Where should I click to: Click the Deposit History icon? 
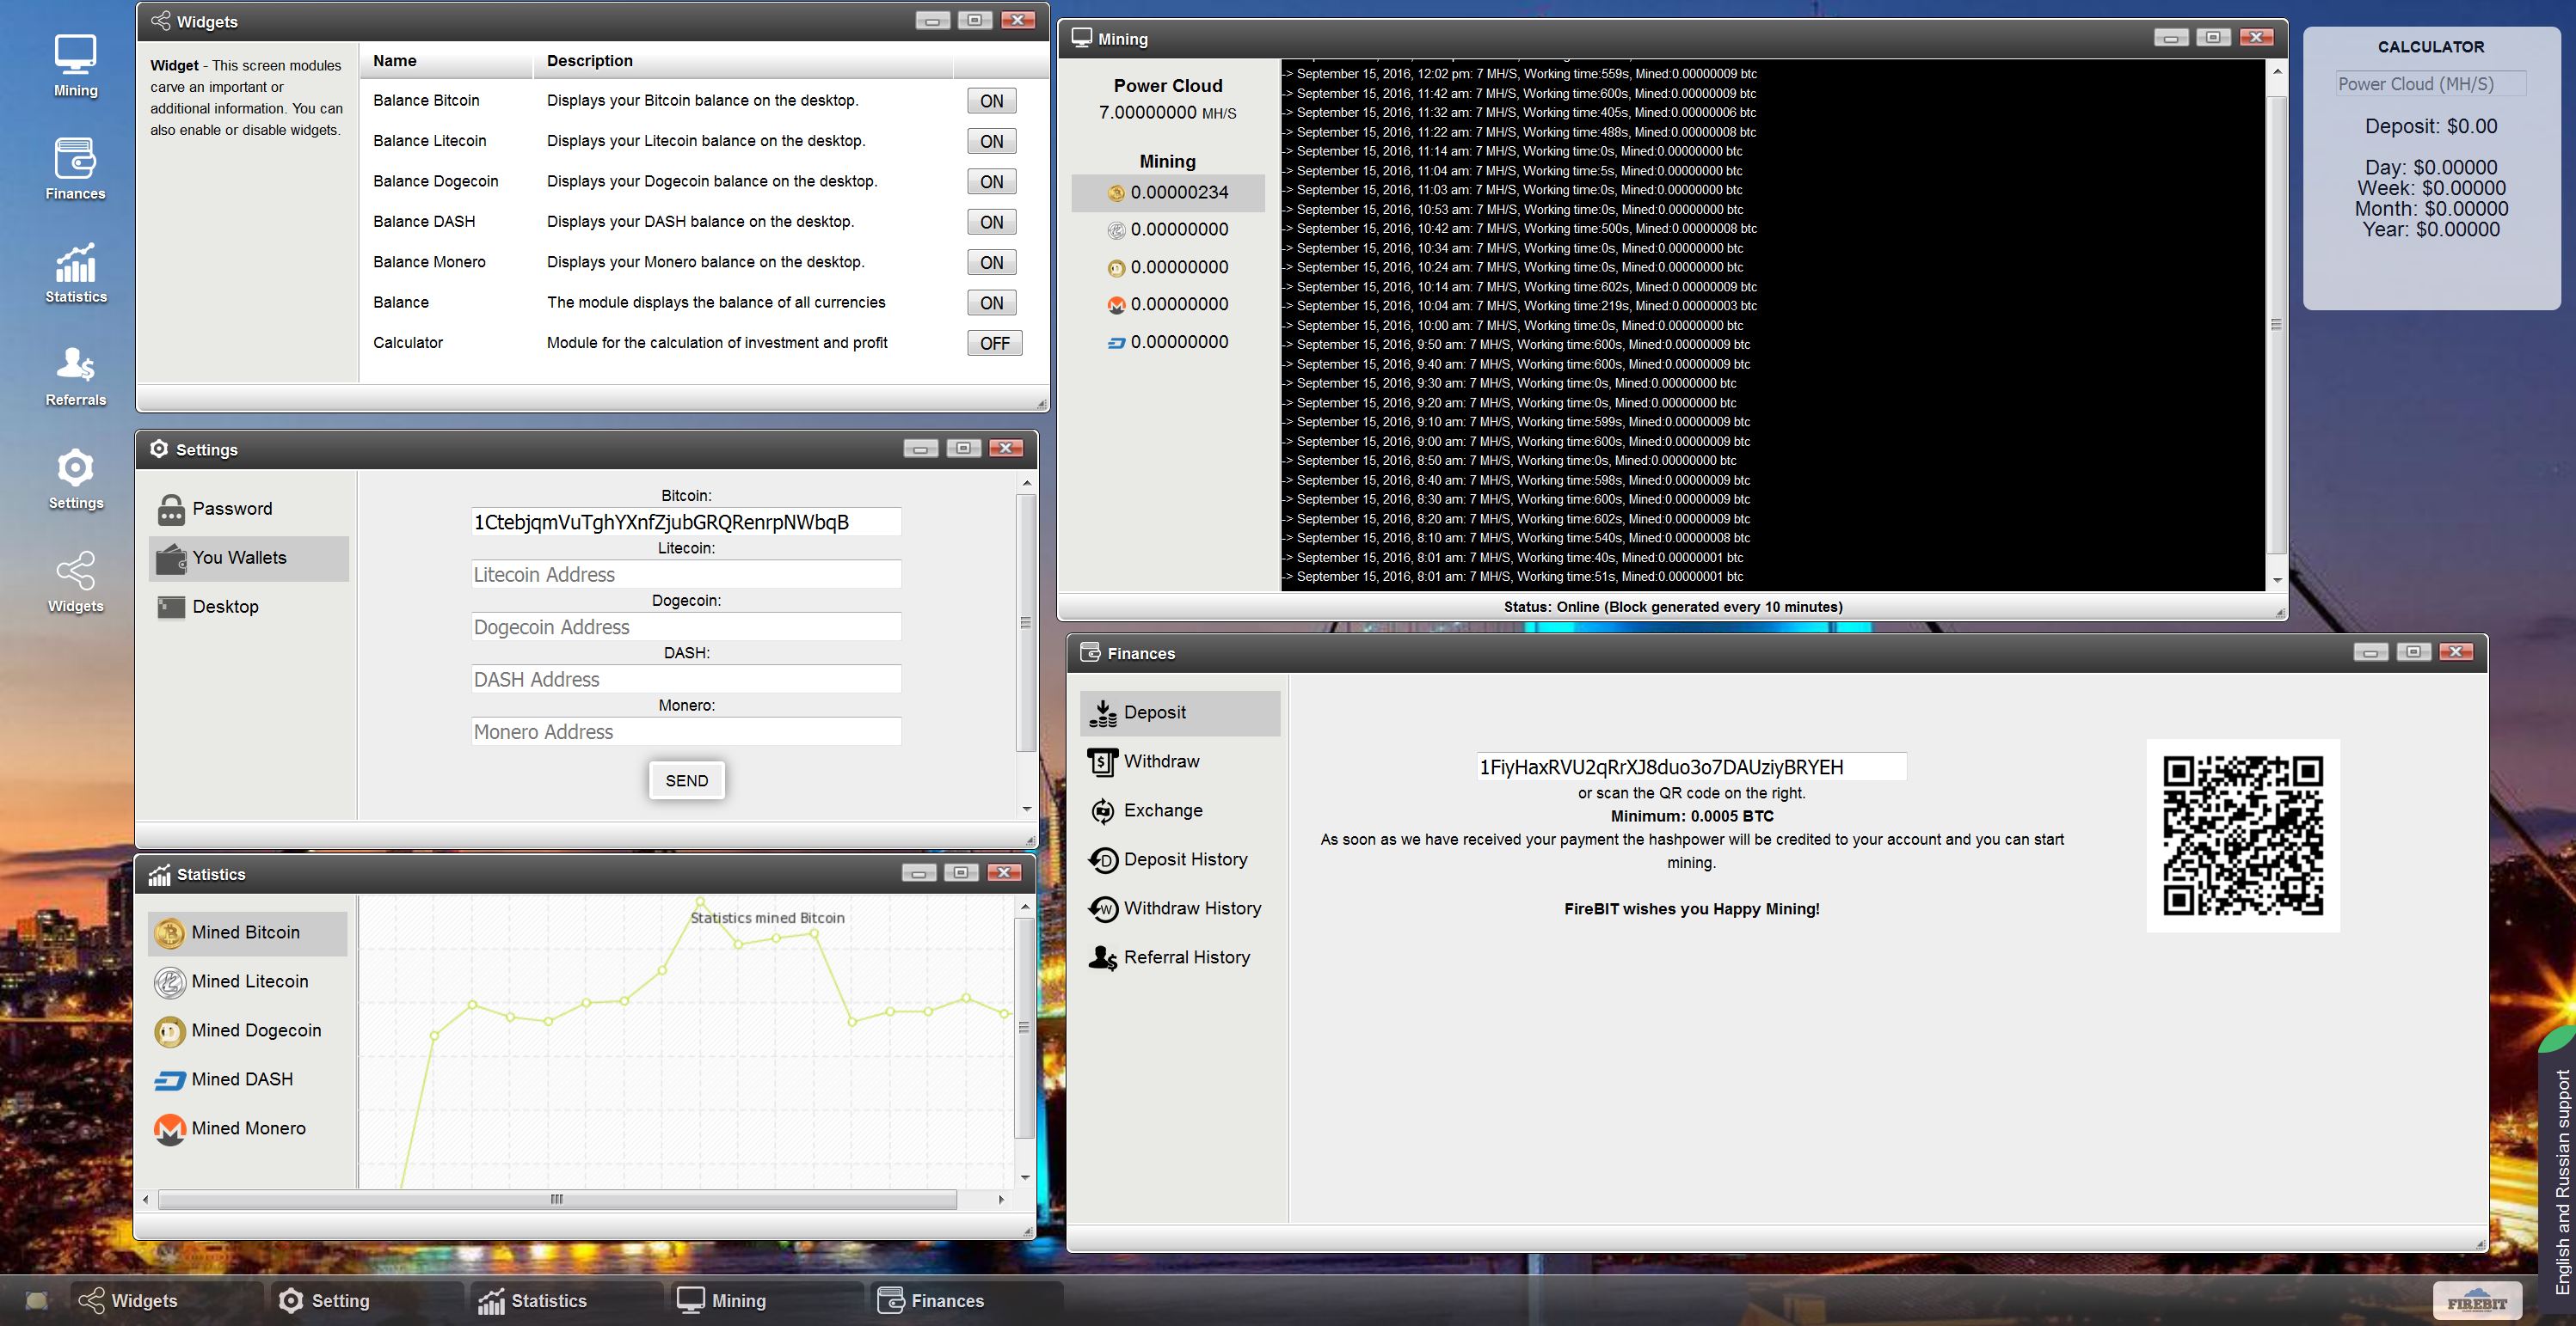[x=1103, y=860]
